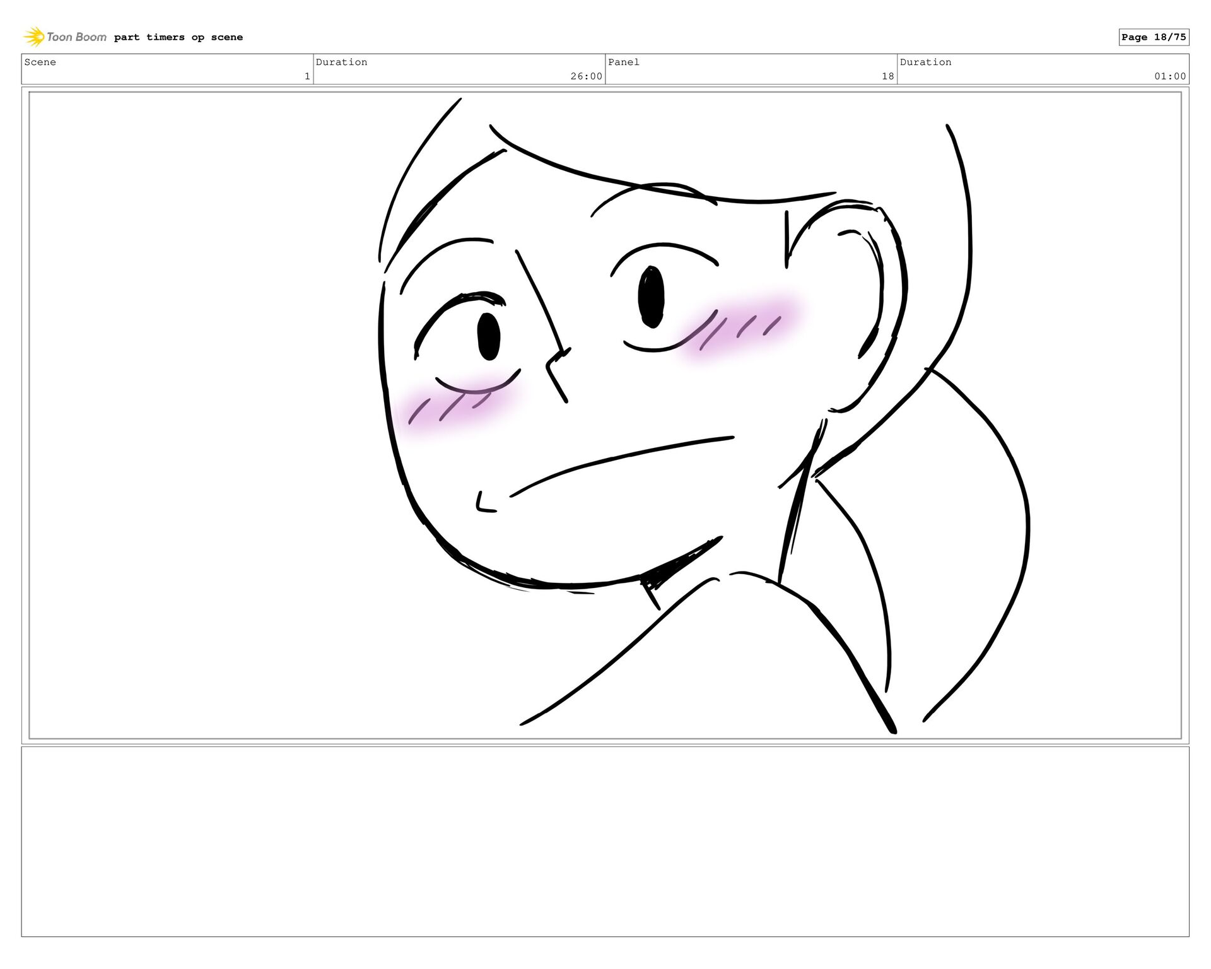
Task: Select scene number value '1'
Action: [307, 76]
